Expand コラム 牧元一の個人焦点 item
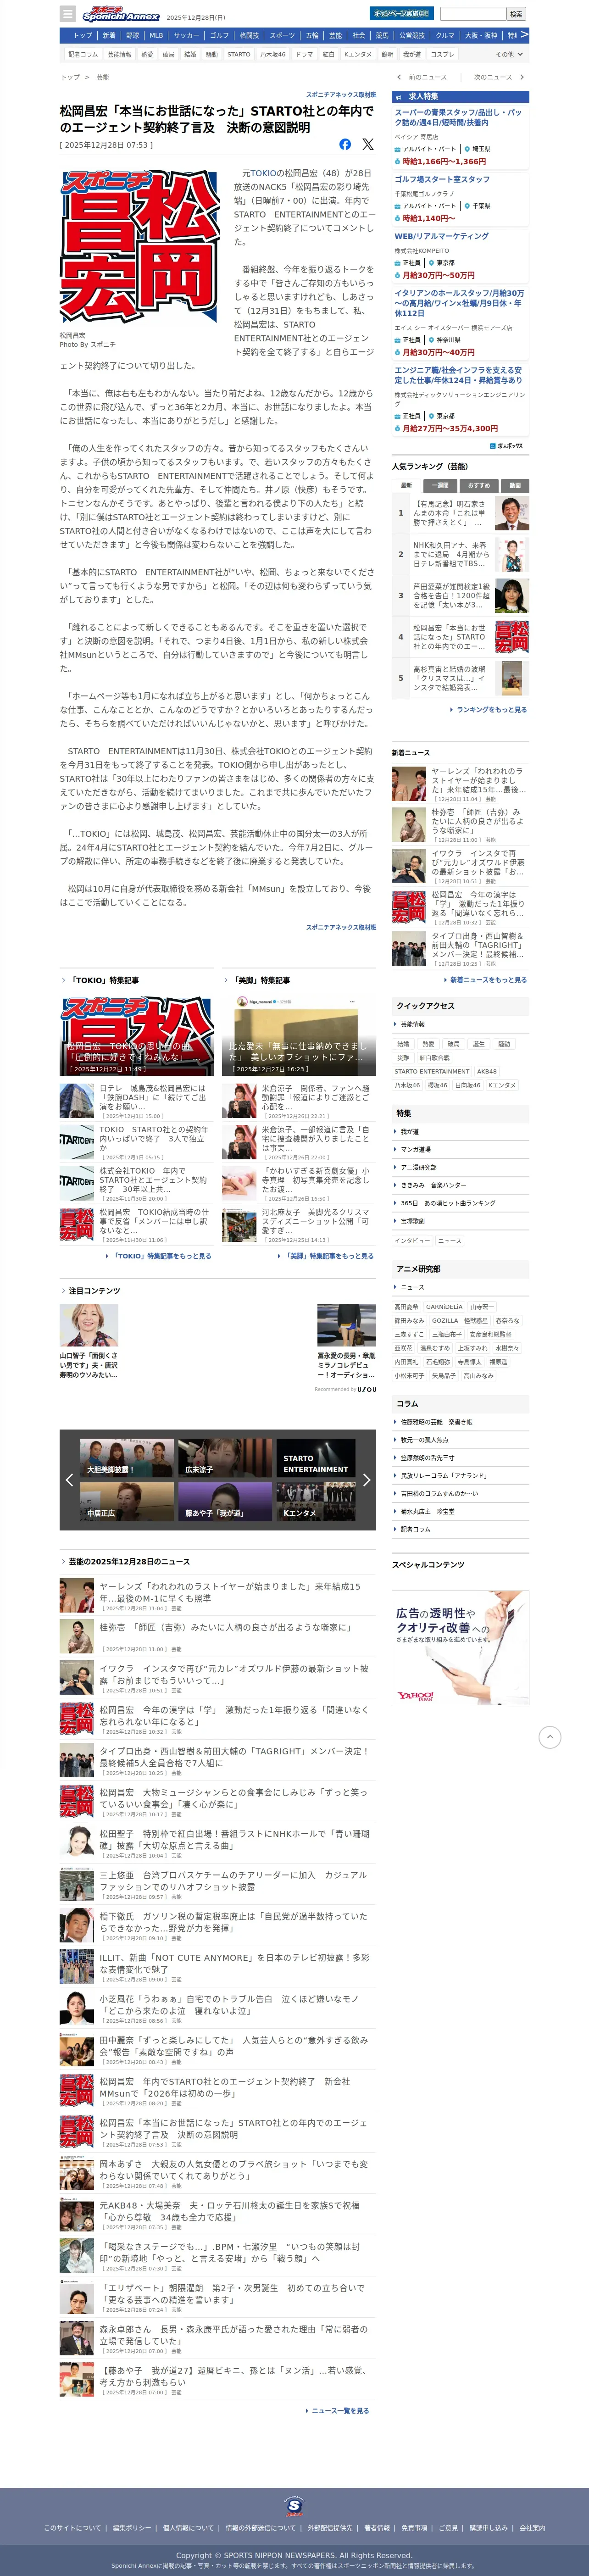The image size is (589, 2576). pos(460,1440)
